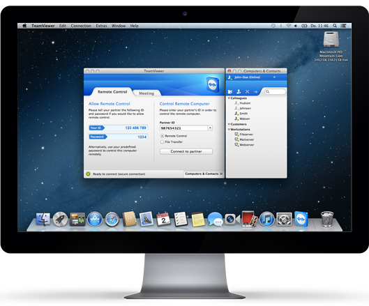The image size is (369, 306).
Task: Open System Preferences gear in dock
Action: click(x=284, y=219)
